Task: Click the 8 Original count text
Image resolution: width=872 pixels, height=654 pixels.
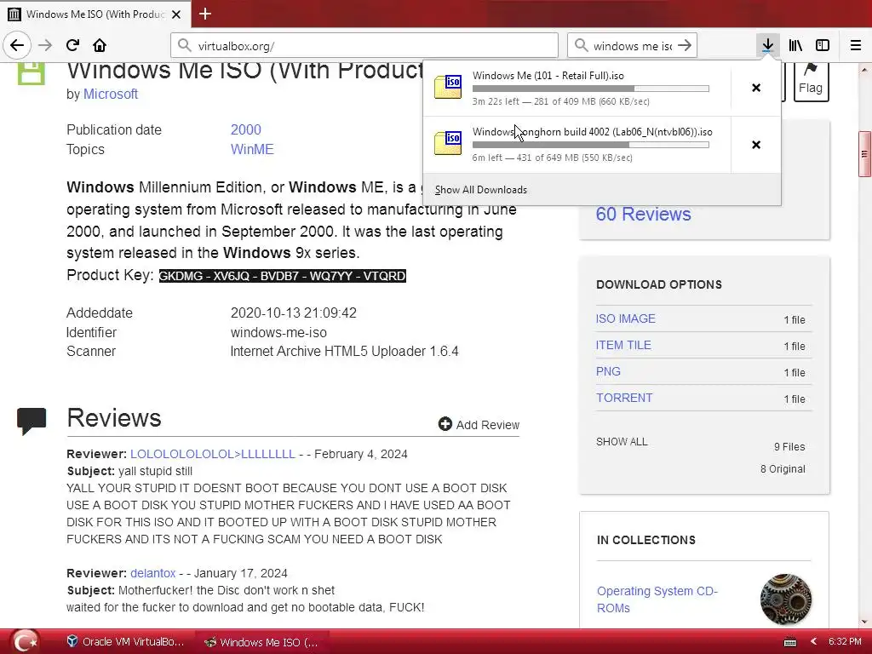Action: click(783, 469)
